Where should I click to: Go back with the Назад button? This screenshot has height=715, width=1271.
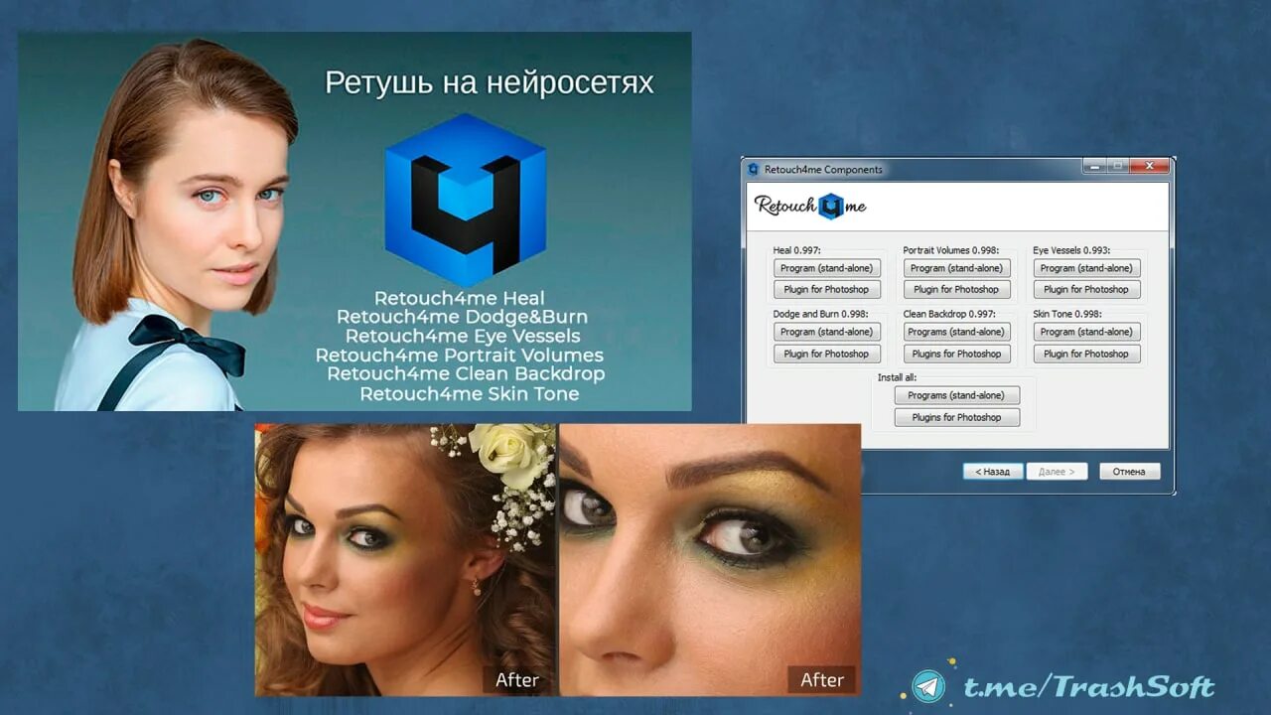tap(992, 472)
